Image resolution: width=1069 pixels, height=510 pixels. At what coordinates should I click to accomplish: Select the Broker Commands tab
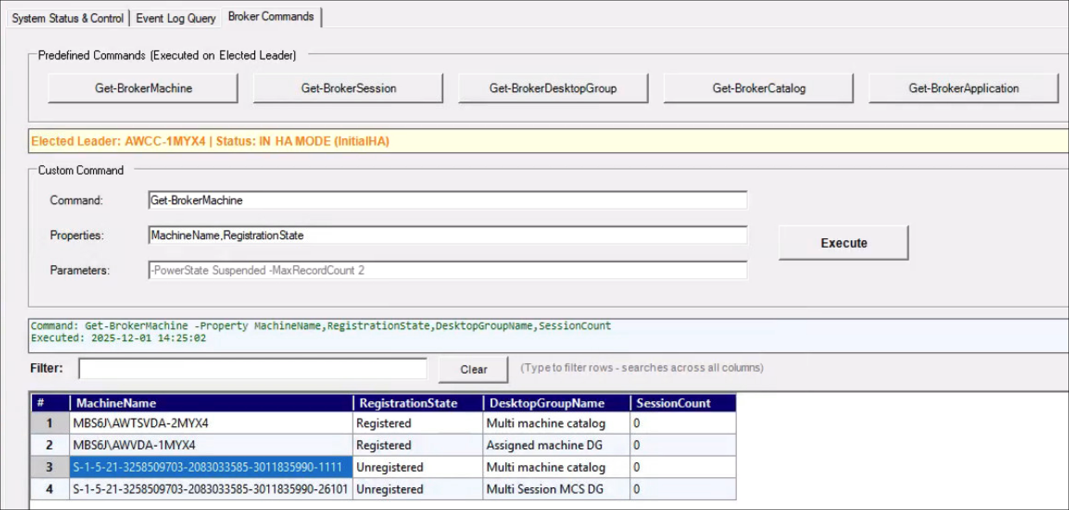point(271,17)
